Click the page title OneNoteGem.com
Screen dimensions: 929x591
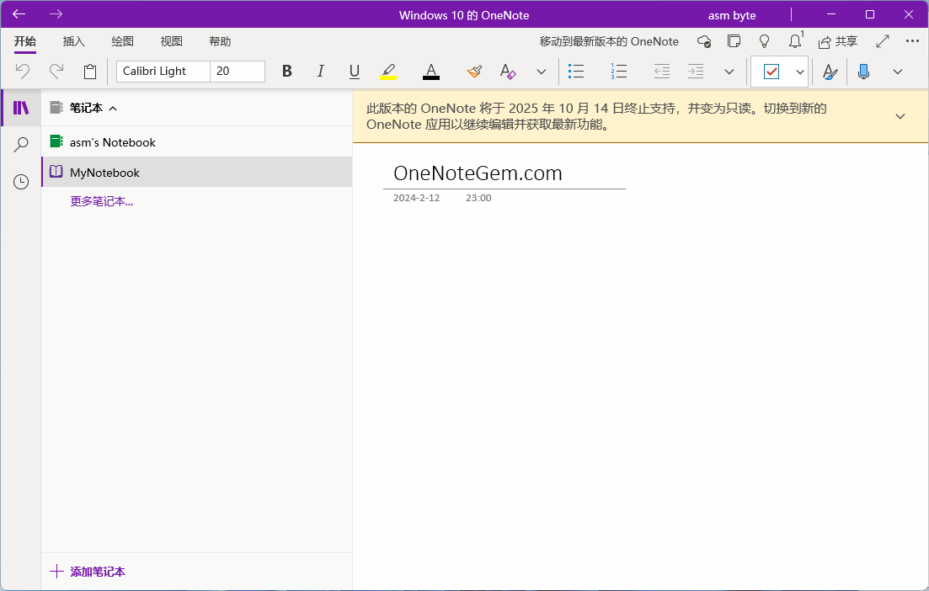(478, 173)
